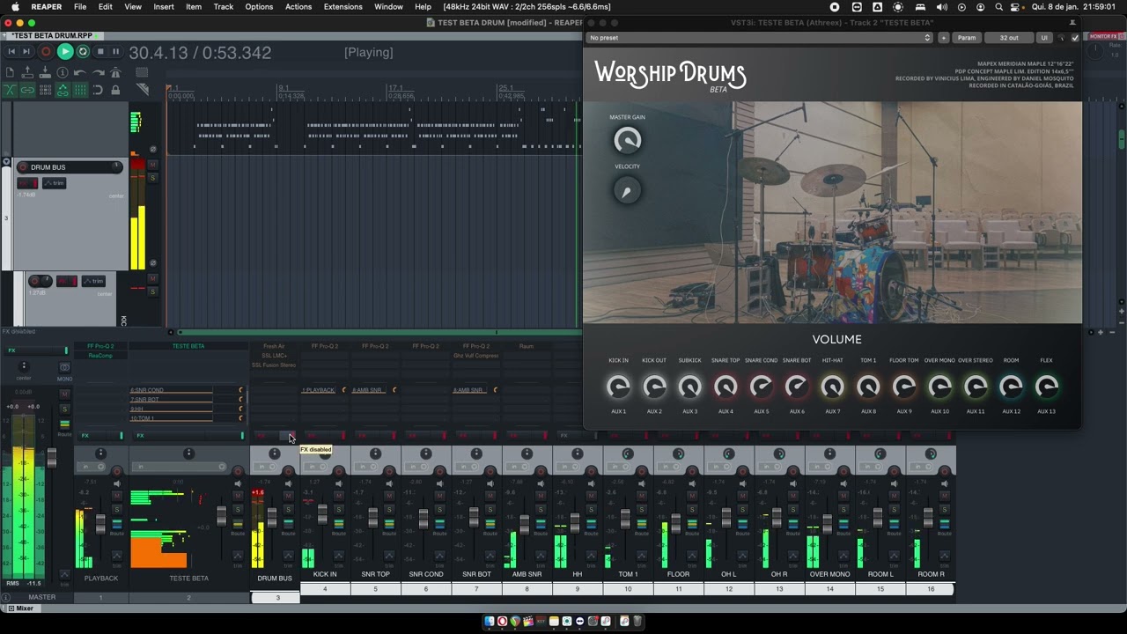Open Project Settings info icon
1127x634 pixels.
pyautogui.click(x=63, y=72)
